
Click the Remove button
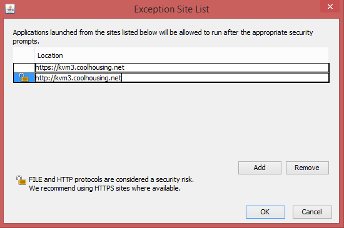pyautogui.click(x=307, y=168)
